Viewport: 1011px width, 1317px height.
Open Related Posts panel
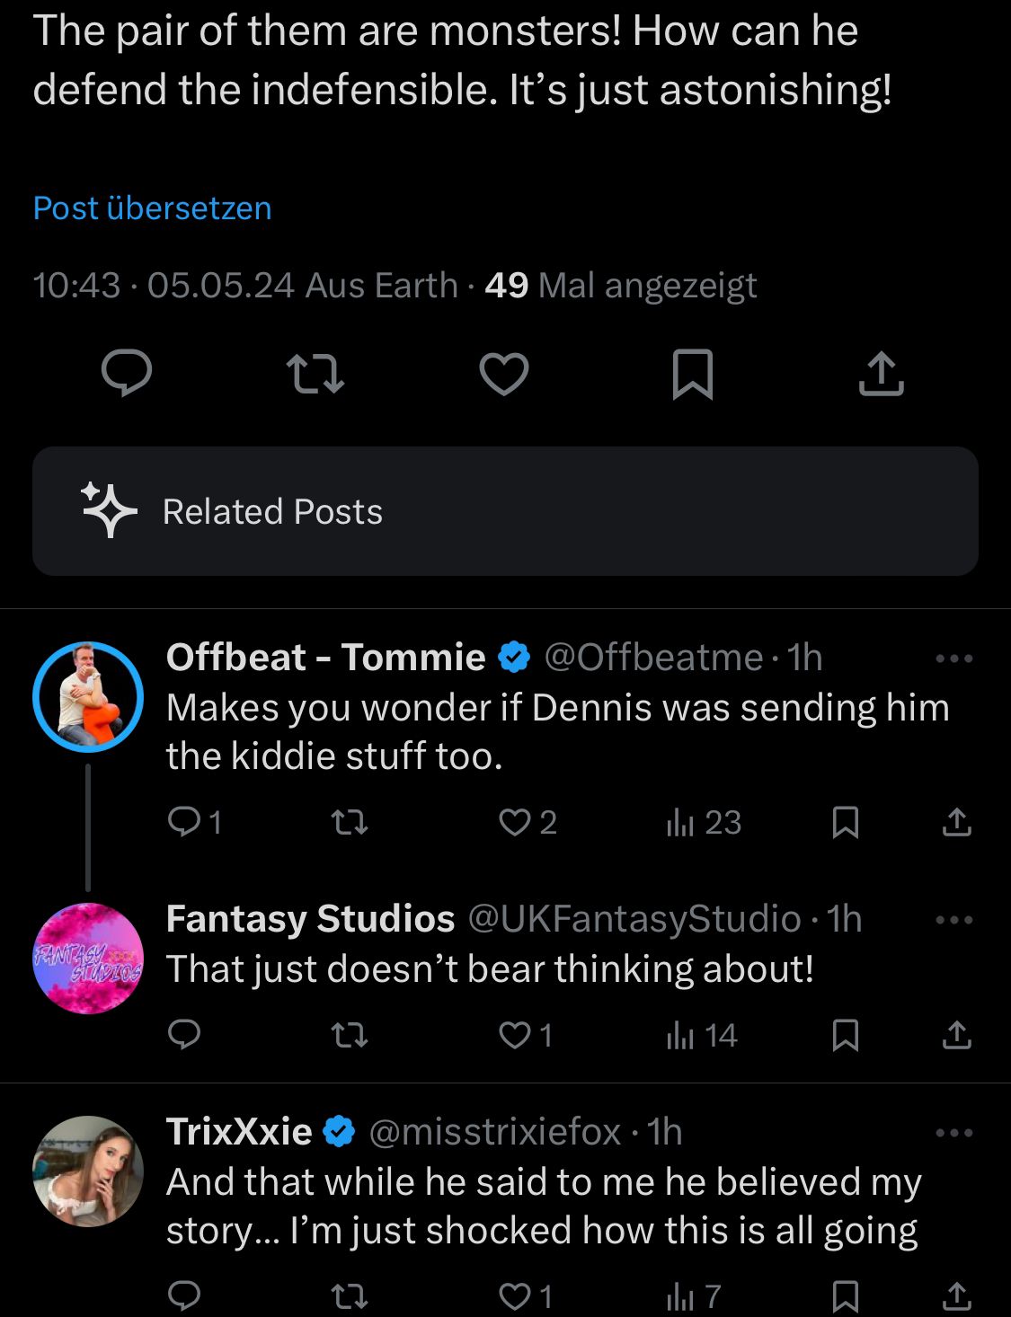pyautogui.click(x=505, y=511)
